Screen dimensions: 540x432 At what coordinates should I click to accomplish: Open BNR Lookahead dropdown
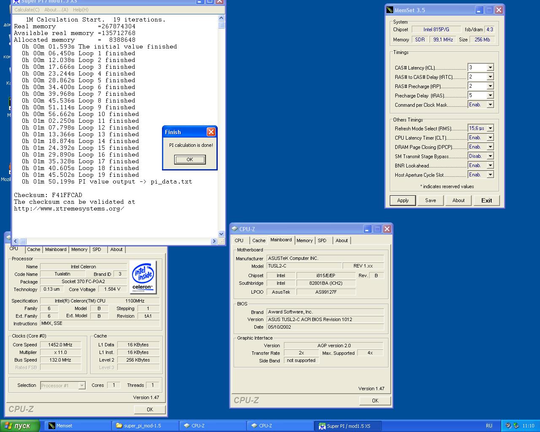(490, 165)
